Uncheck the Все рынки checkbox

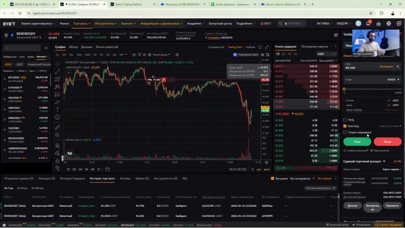pyautogui.click(x=272, y=178)
